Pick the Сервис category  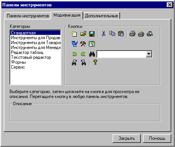point(35,67)
